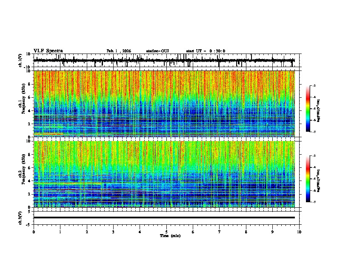Click the "-3" label on ch.1 color scale
Screen dimensions: 337x260
click(314, 85)
